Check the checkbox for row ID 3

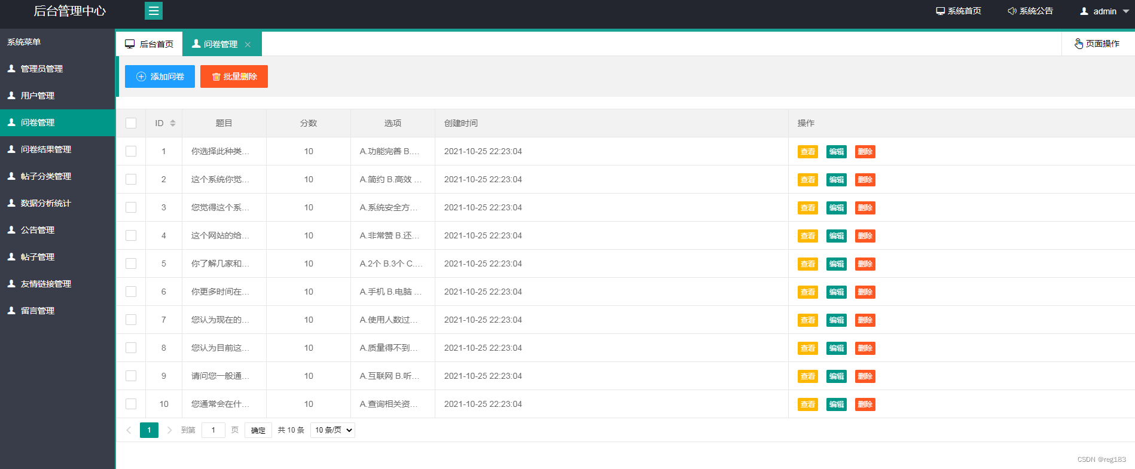[131, 207]
